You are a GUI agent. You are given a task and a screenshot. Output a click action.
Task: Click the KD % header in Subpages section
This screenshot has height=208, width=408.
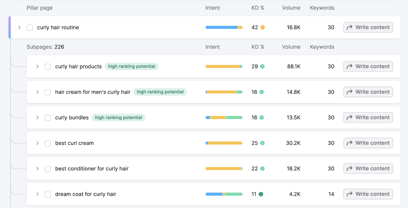[258, 47]
